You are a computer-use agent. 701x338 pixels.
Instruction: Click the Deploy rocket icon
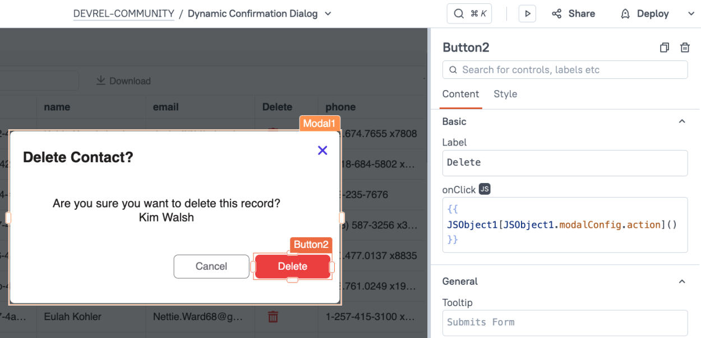point(625,13)
